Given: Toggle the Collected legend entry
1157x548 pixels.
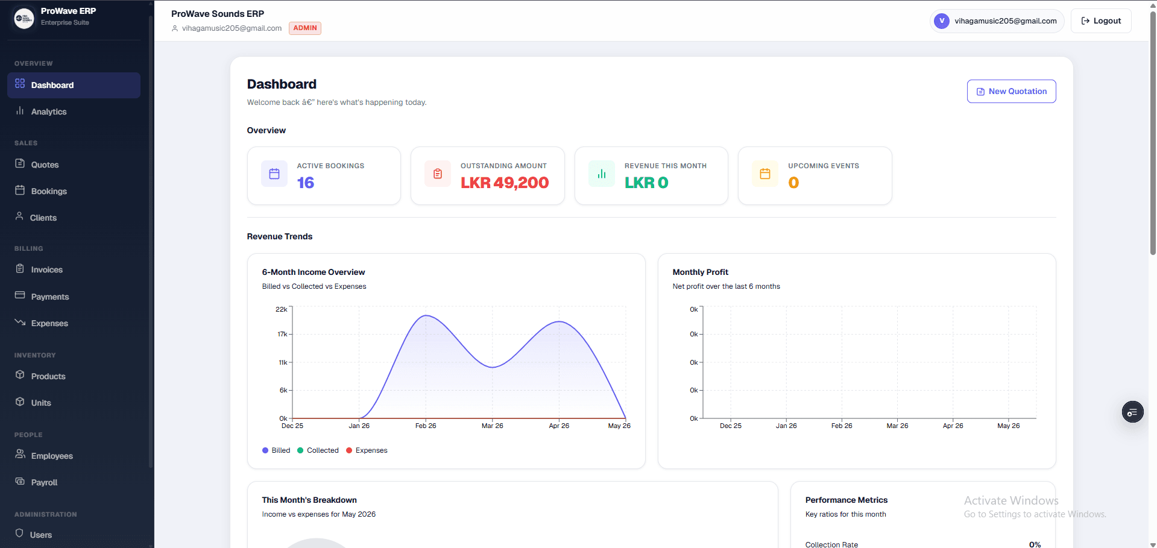Looking at the screenshot, I should click(318, 450).
